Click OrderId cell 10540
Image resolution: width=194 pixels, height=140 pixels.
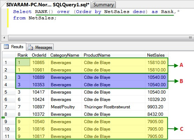point(39,121)
